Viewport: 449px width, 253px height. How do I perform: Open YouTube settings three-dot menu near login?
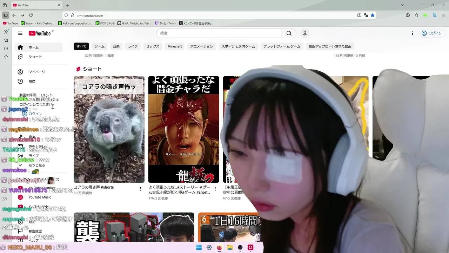point(413,33)
